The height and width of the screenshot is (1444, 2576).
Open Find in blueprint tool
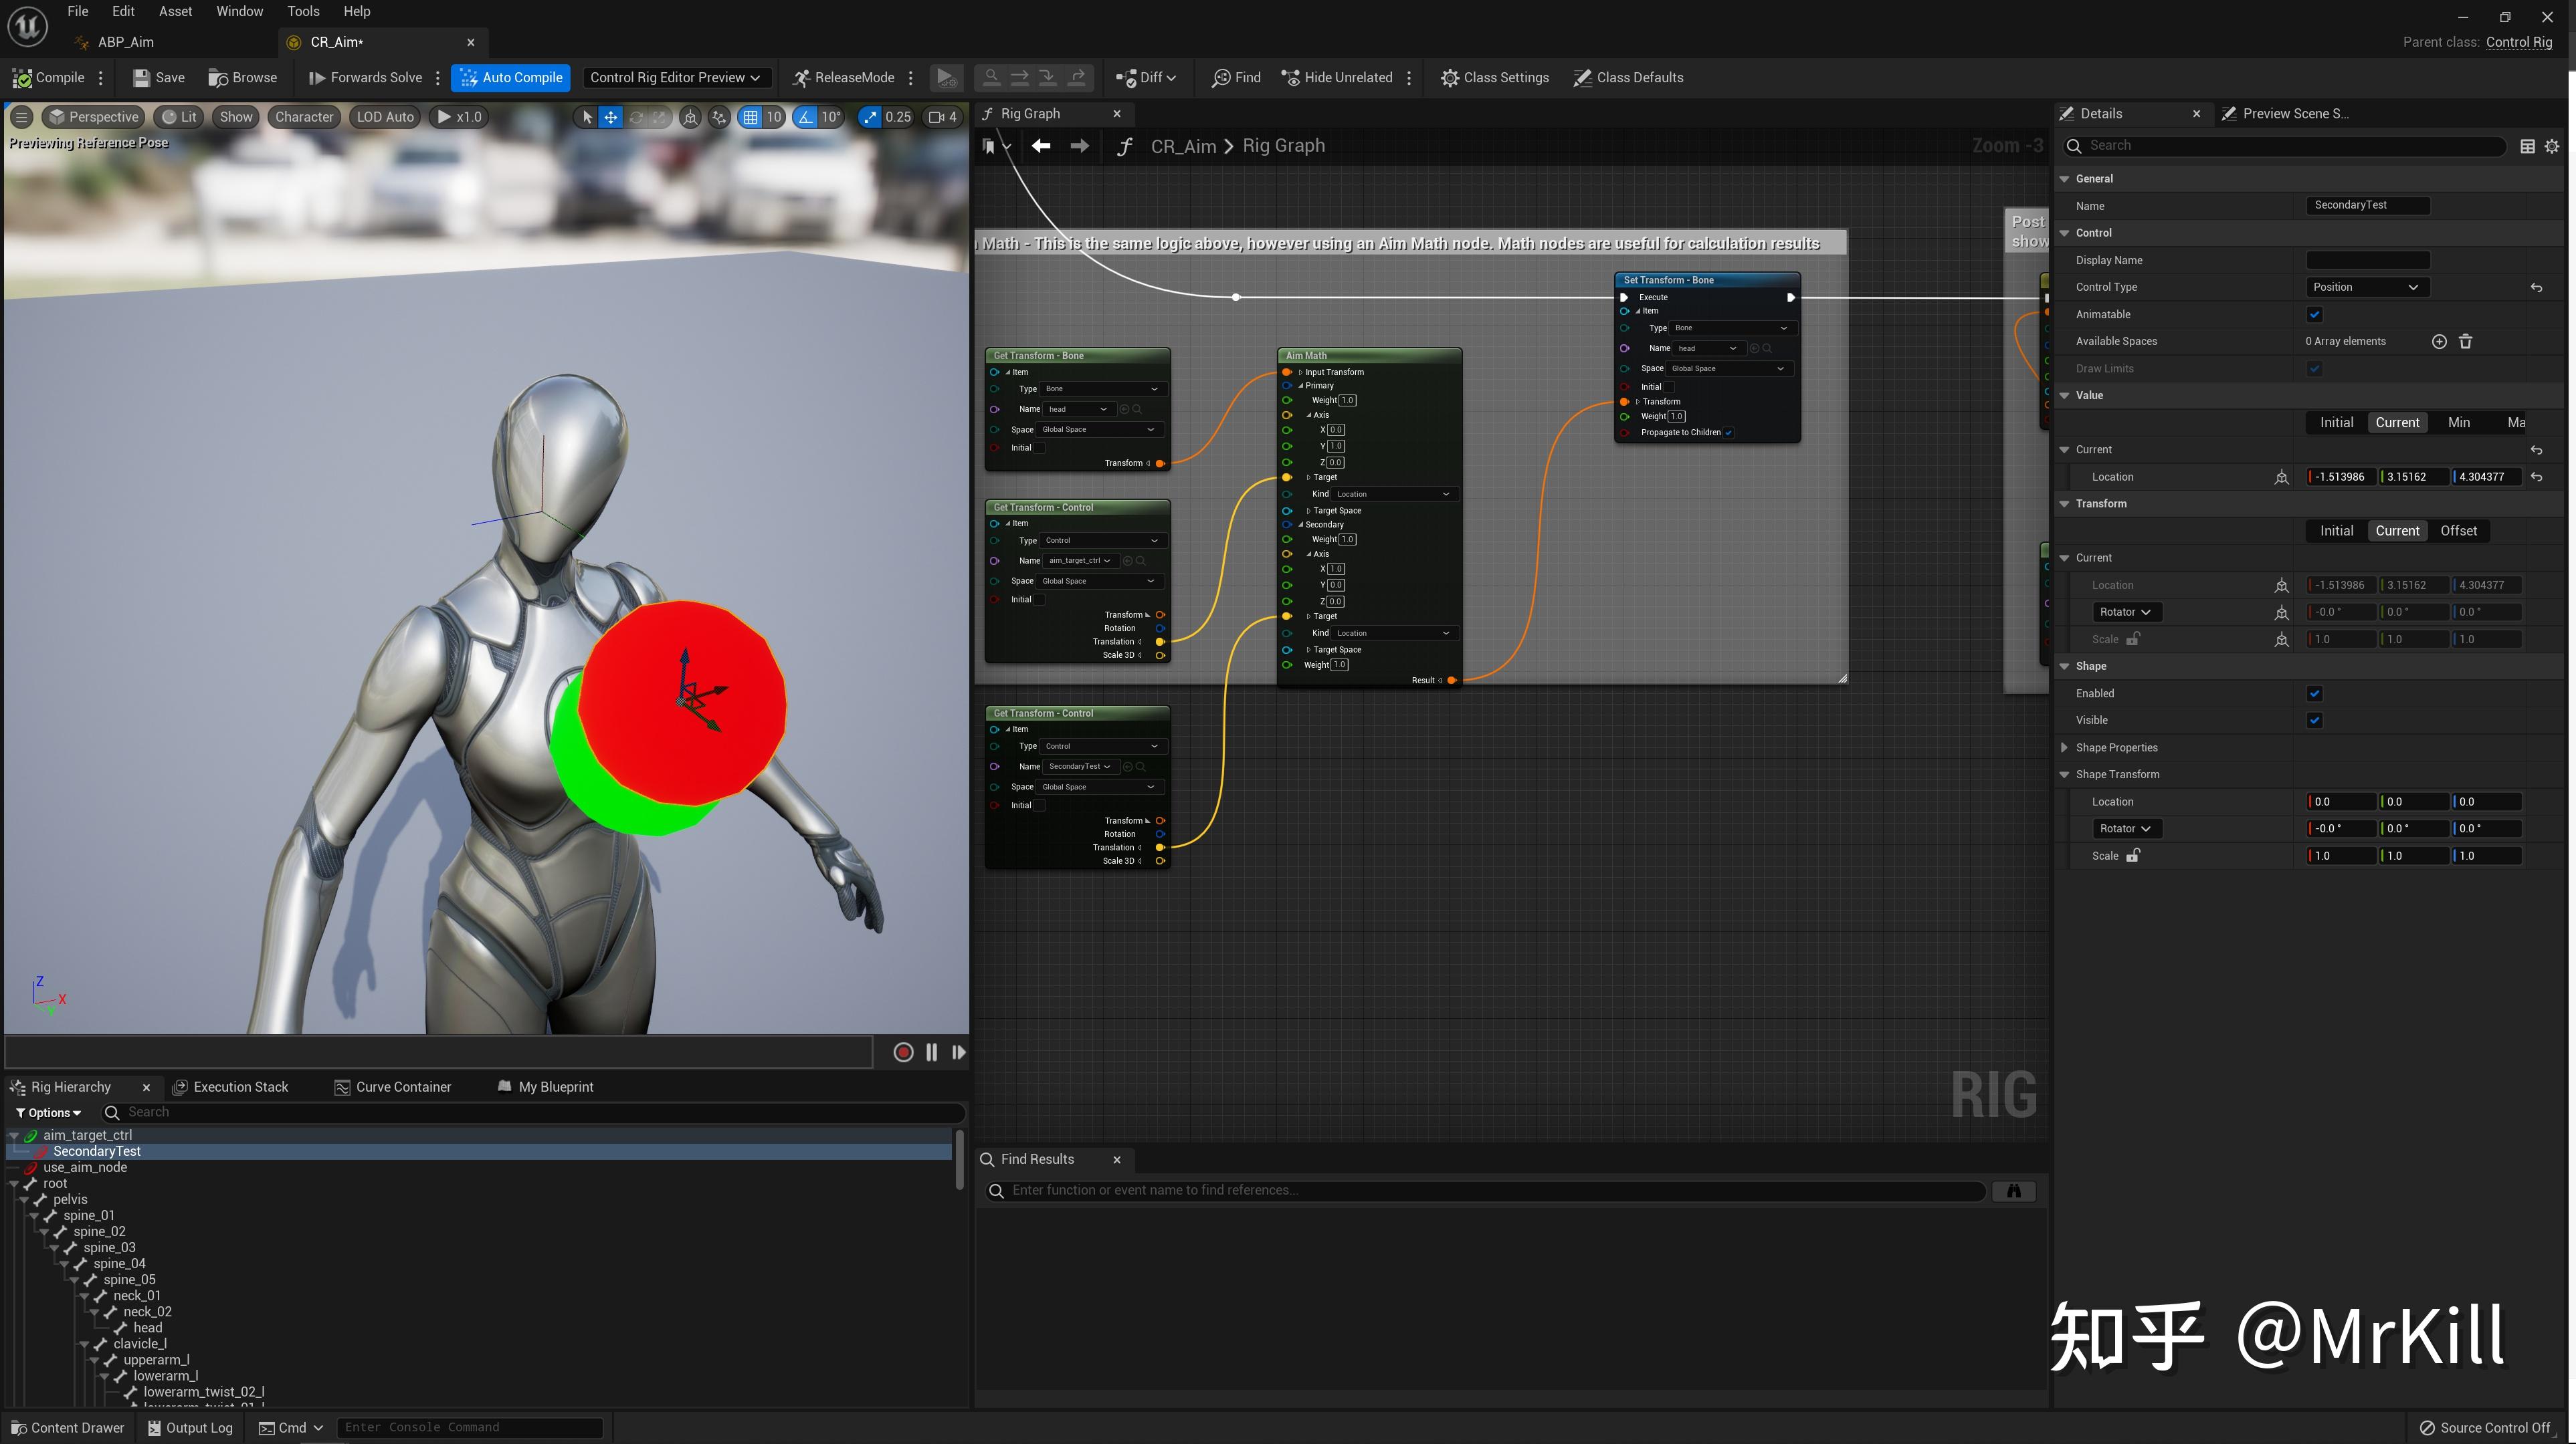pos(1236,78)
